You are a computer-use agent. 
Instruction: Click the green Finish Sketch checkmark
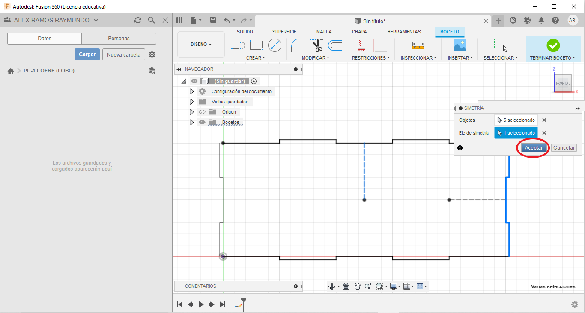point(553,45)
